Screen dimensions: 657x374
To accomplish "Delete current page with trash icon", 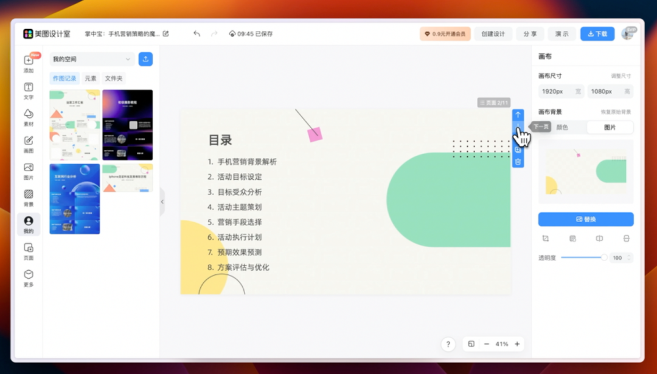I will point(518,161).
